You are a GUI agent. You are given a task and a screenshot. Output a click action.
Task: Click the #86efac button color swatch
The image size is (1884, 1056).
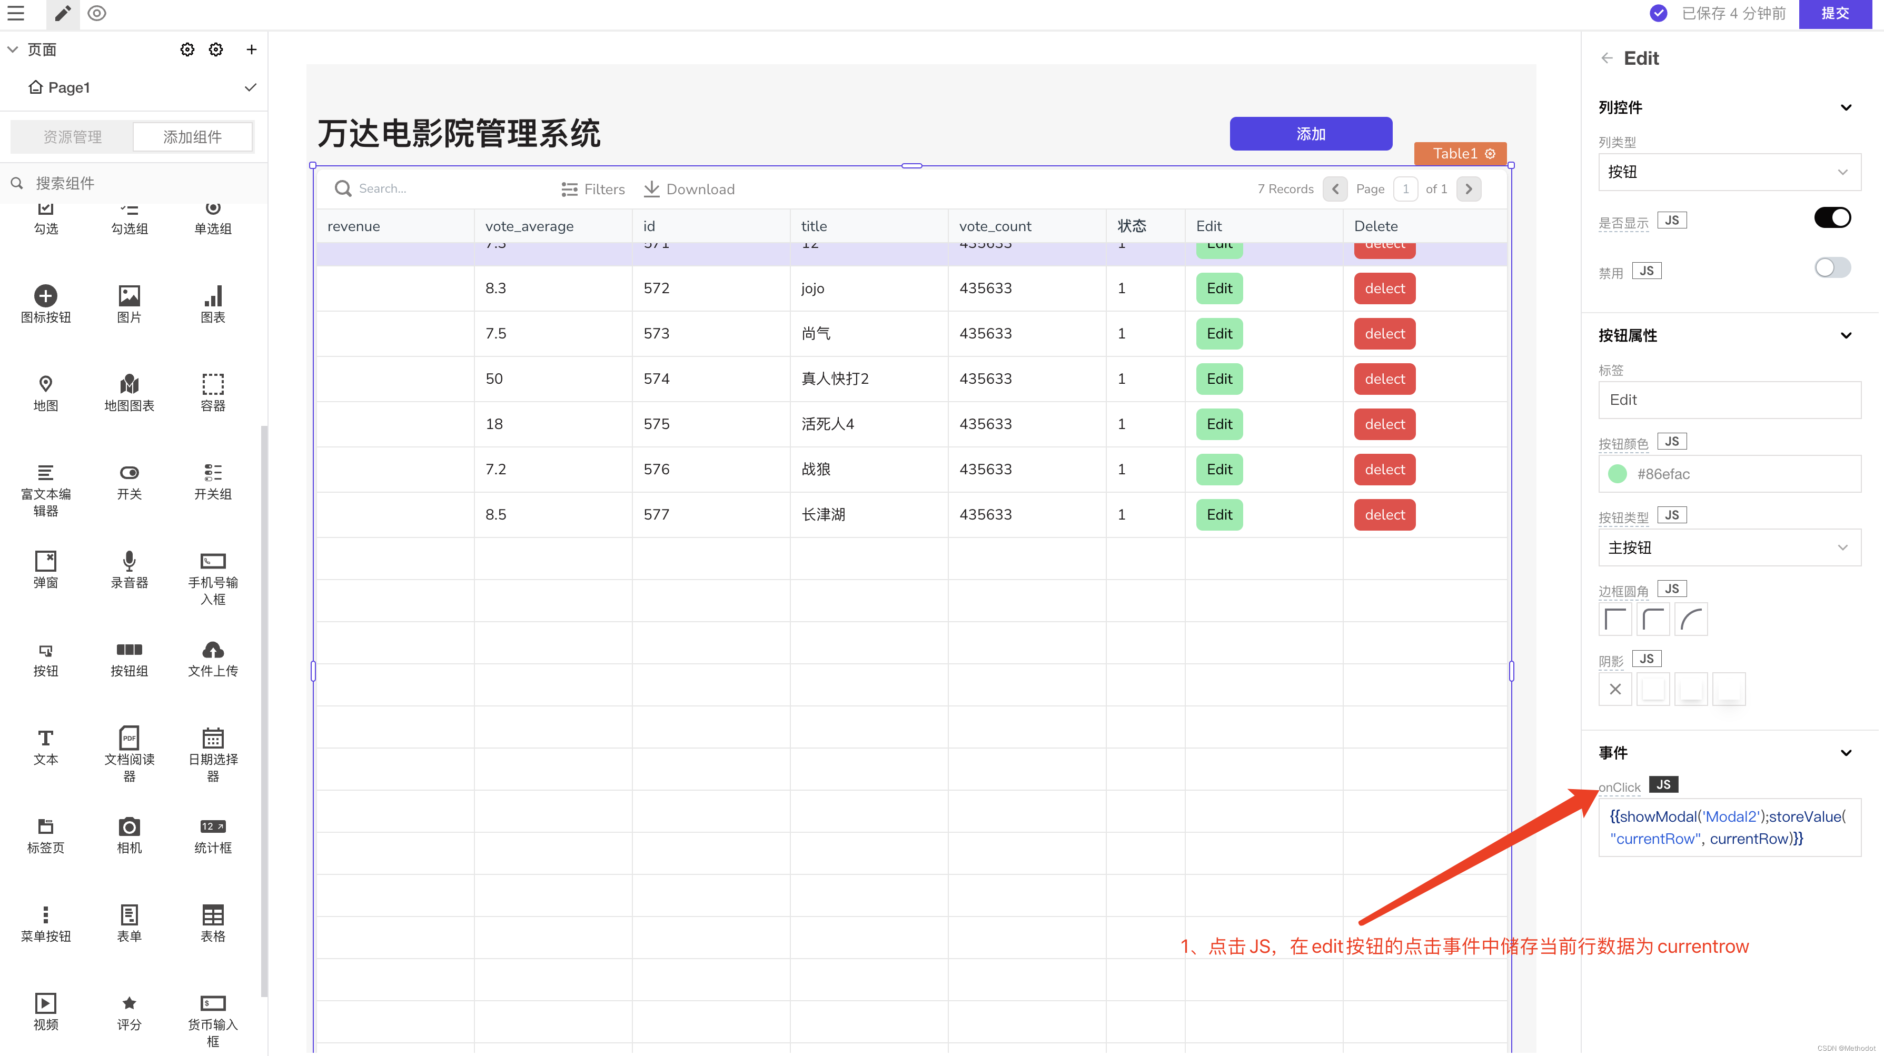1618,474
